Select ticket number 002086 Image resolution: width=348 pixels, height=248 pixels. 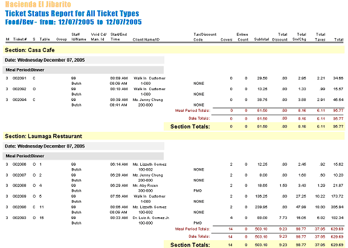click(x=19, y=164)
